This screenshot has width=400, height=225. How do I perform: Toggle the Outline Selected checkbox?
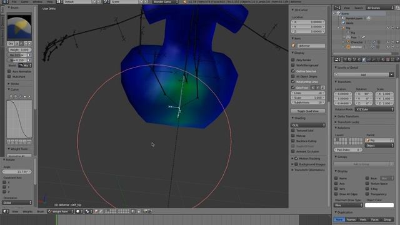click(x=293, y=71)
